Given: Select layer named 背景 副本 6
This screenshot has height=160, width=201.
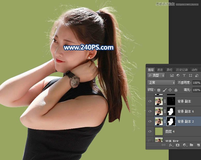Looking at the screenshot, I should (x=185, y=111).
